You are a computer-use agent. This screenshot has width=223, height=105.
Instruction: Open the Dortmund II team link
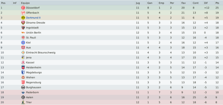click(33, 18)
